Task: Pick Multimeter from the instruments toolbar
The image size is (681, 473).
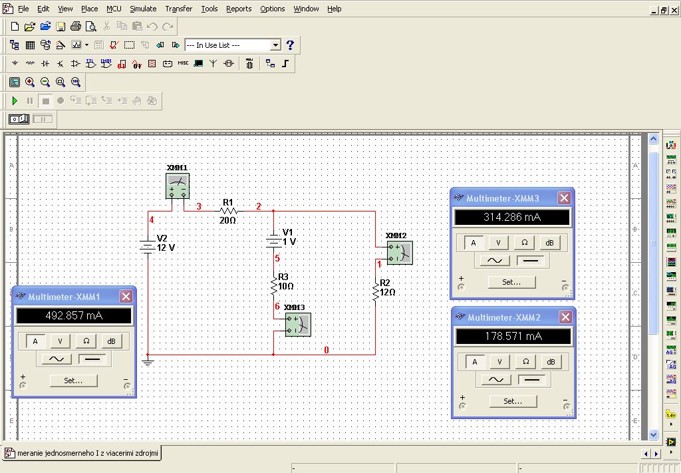Action: (671, 144)
